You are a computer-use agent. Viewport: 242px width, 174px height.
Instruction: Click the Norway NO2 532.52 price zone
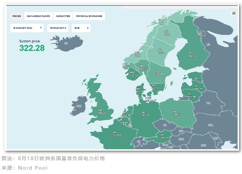134,74
